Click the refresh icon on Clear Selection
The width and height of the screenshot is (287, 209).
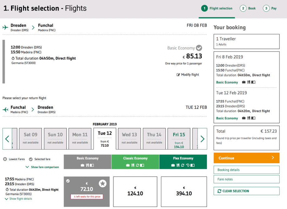219,191
